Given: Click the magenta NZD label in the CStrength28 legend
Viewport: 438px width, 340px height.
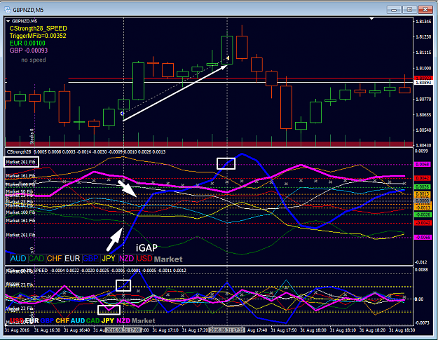Looking at the screenshot, I should coord(127,259).
